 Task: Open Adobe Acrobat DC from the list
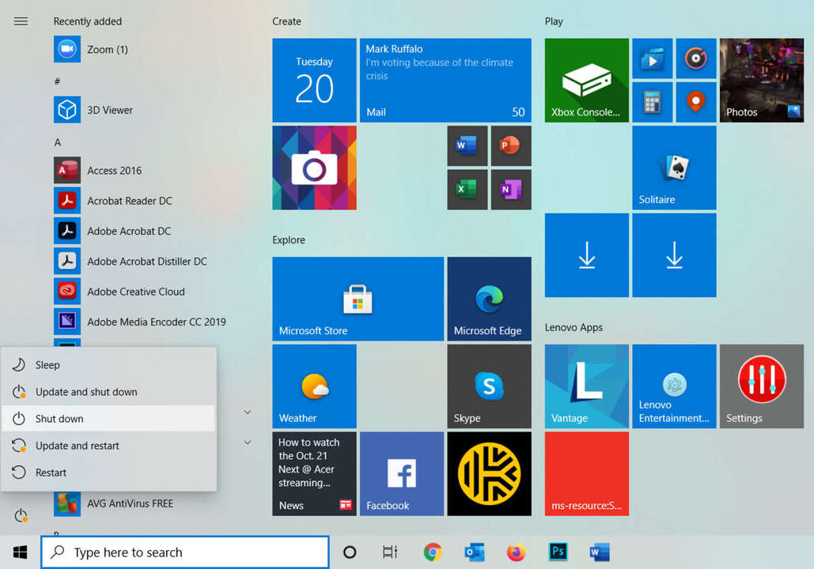[112, 231]
